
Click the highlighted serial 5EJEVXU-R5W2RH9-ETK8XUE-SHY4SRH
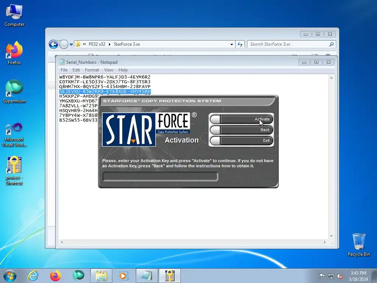tap(105, 91)
